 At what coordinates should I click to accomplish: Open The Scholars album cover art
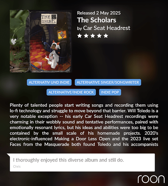point(41,41)
